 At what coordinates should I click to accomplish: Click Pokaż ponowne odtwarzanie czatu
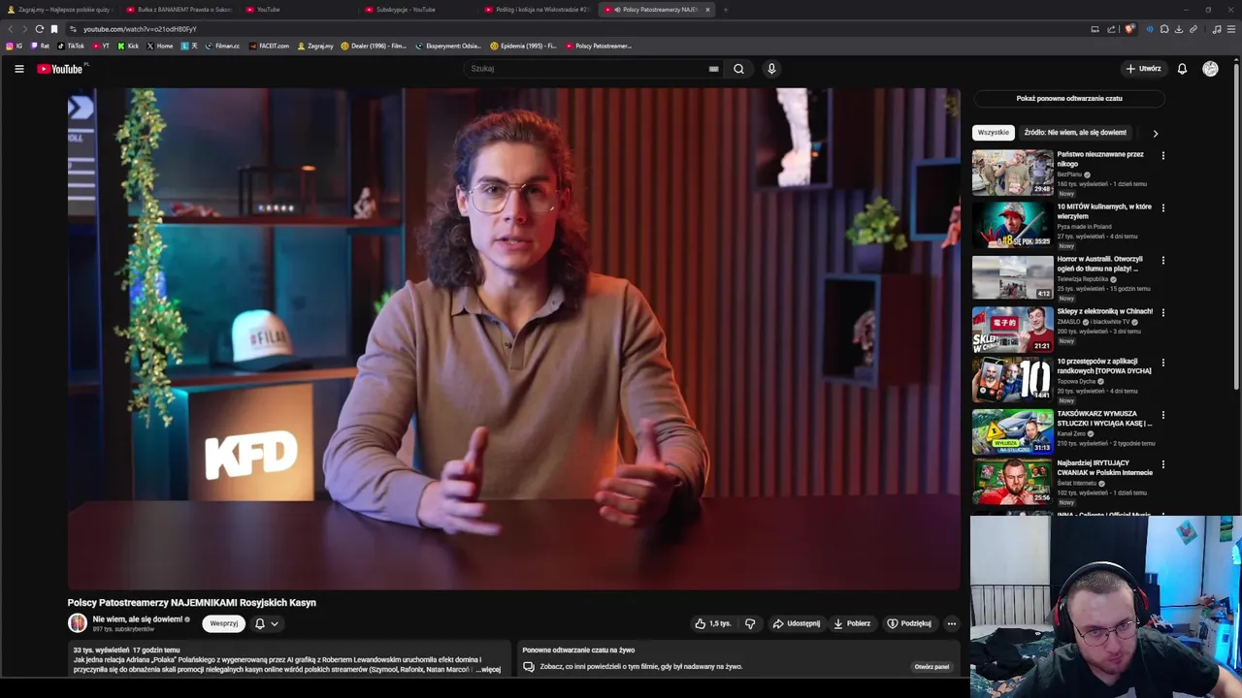(1069, 98)
